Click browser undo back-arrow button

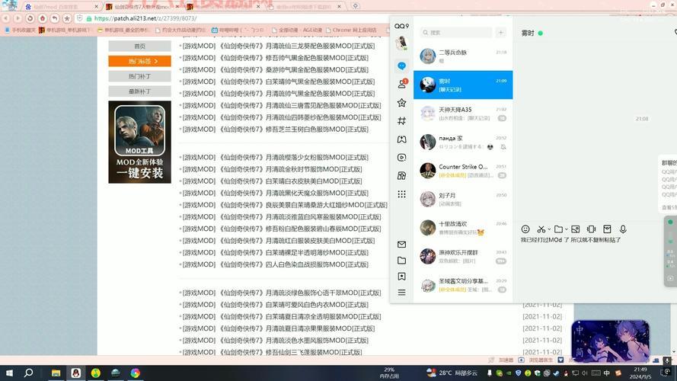54,18
